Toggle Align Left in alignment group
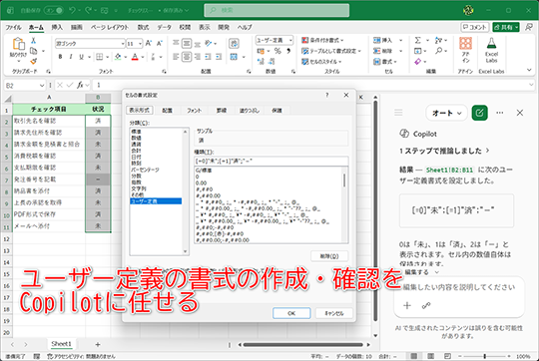The image size is (539, 361). tap(176, 57)
